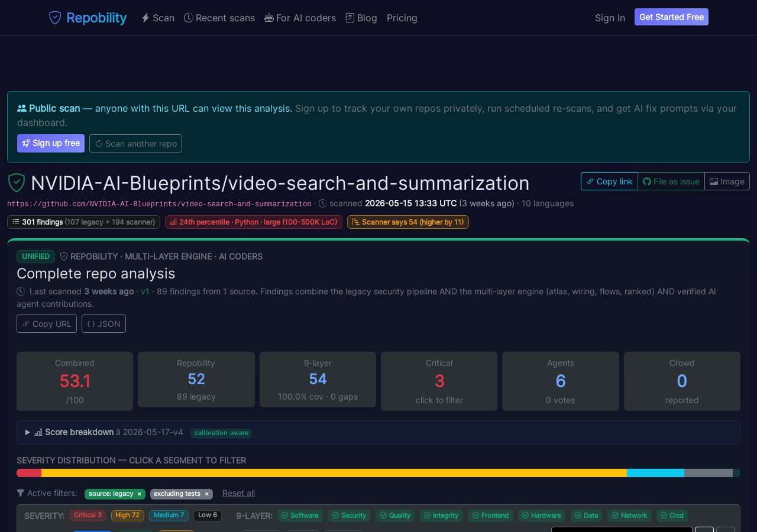This screenshot has width=757, height=532.
Task: Click the clock icon beside Last scanned
Action: coord(21,291)
